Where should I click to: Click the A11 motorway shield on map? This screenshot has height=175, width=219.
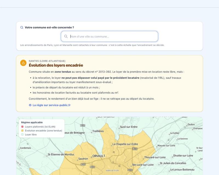[x=135, y=149]
